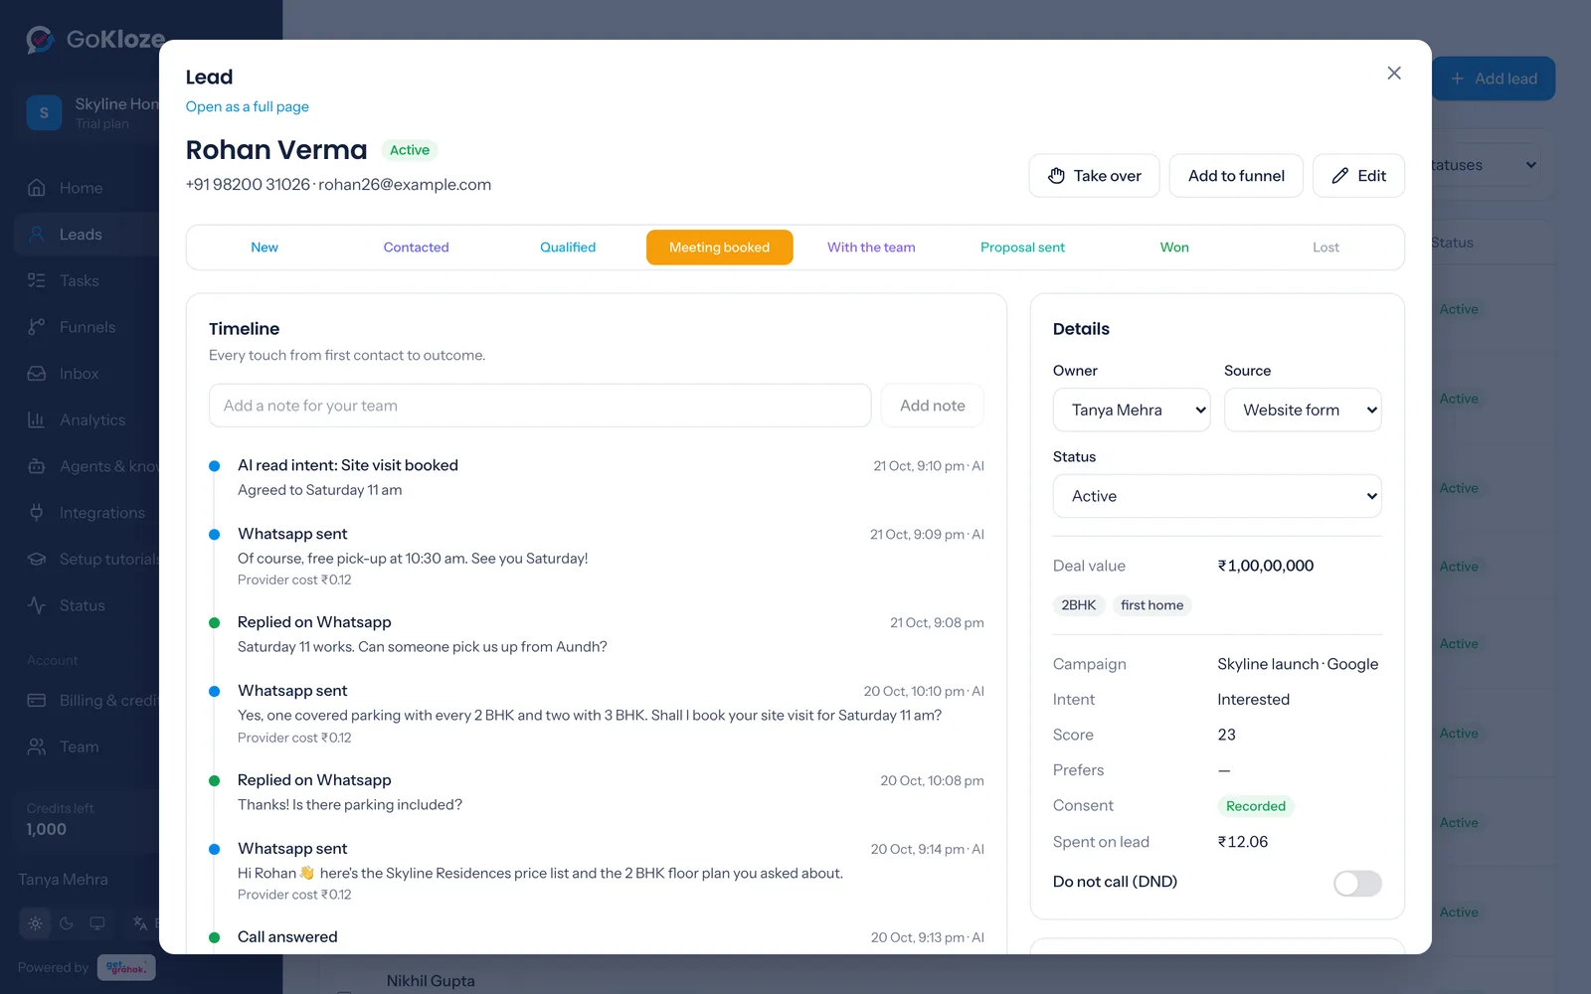Image resolution: width=1591 pixels, height=994 pixels.
Task: Click the Add to funnel button
Action: 1236,176
